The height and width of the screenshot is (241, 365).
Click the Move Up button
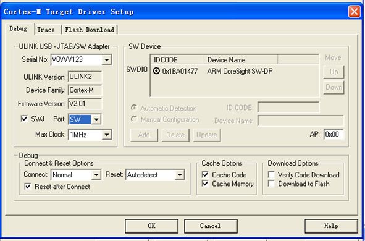334,72
